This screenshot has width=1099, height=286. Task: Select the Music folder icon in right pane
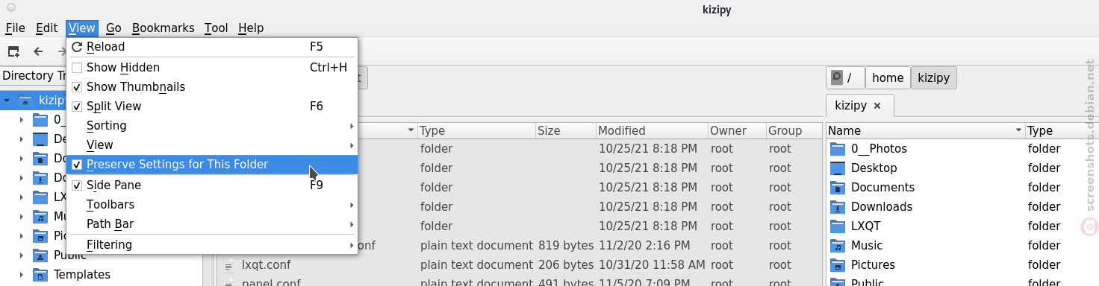click(838, 246)
